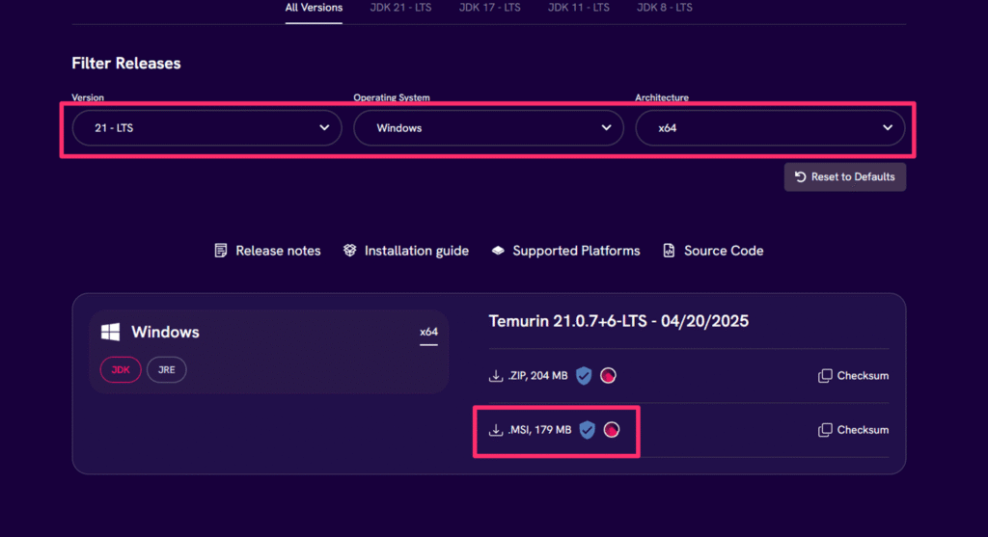Click the blue shield icon on ZIP row

pyautogui.click(x=584, y=376)
